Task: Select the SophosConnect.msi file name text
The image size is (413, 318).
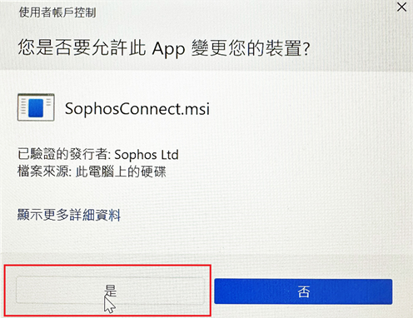Action: (x=137, y=108)
